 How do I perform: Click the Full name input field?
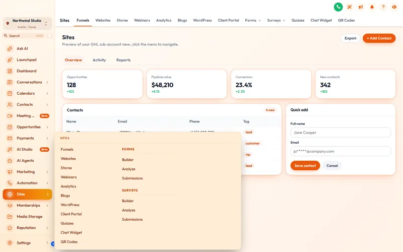341,133
